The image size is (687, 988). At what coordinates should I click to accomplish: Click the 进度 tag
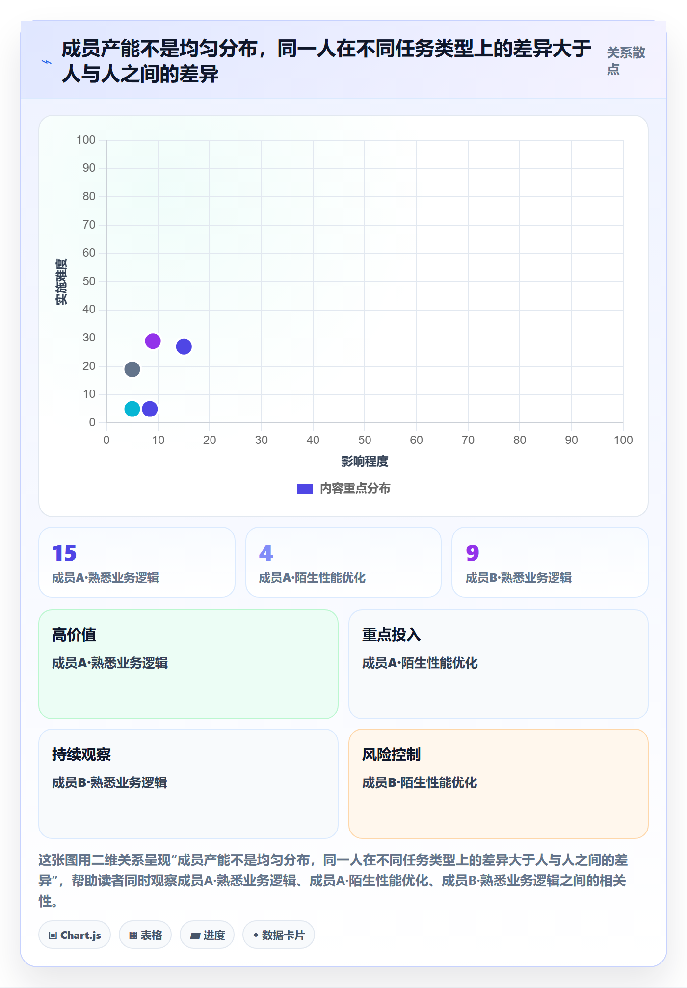(207, 935)
